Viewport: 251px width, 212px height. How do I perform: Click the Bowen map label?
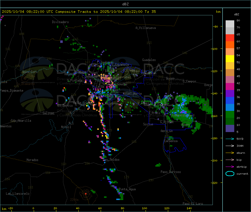[x=185, y=125]
